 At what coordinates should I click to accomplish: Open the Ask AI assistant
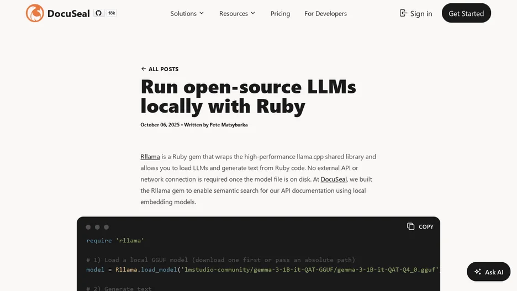(x=488, y=272)
